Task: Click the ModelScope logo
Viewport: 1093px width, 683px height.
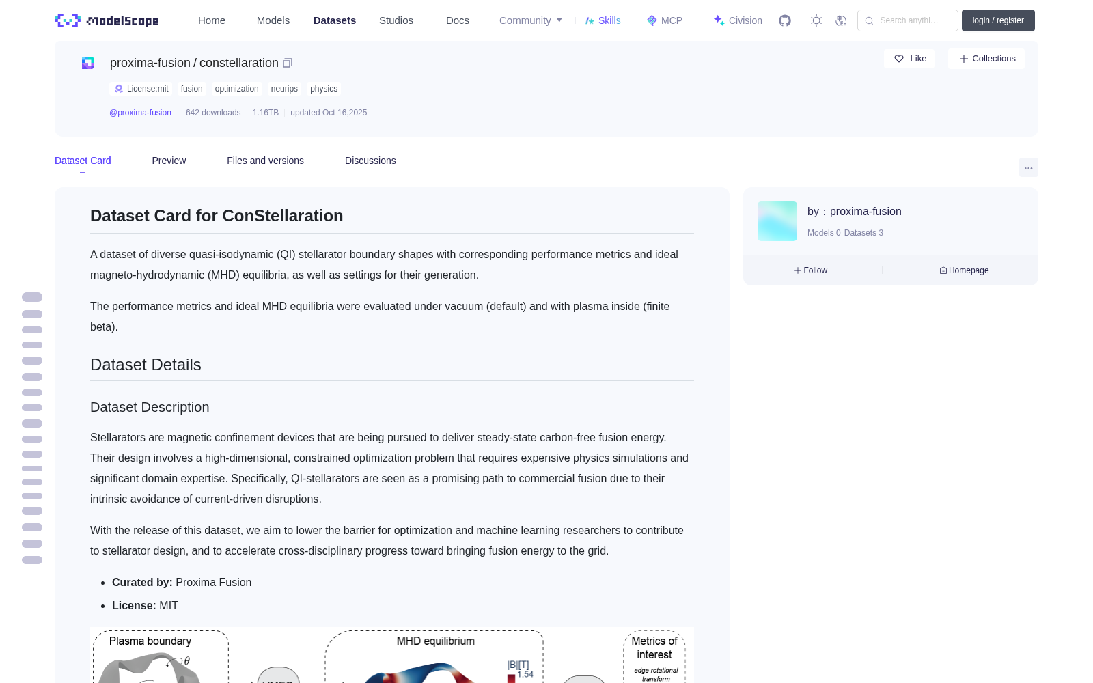Action: tap(107, 20)
